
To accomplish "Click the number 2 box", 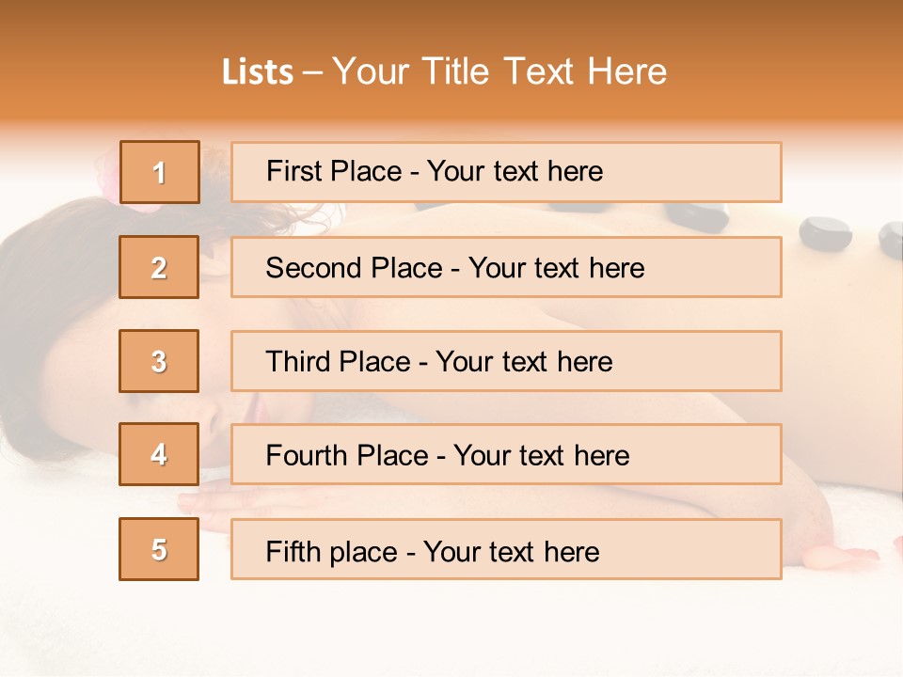I will tap(159, 267).
